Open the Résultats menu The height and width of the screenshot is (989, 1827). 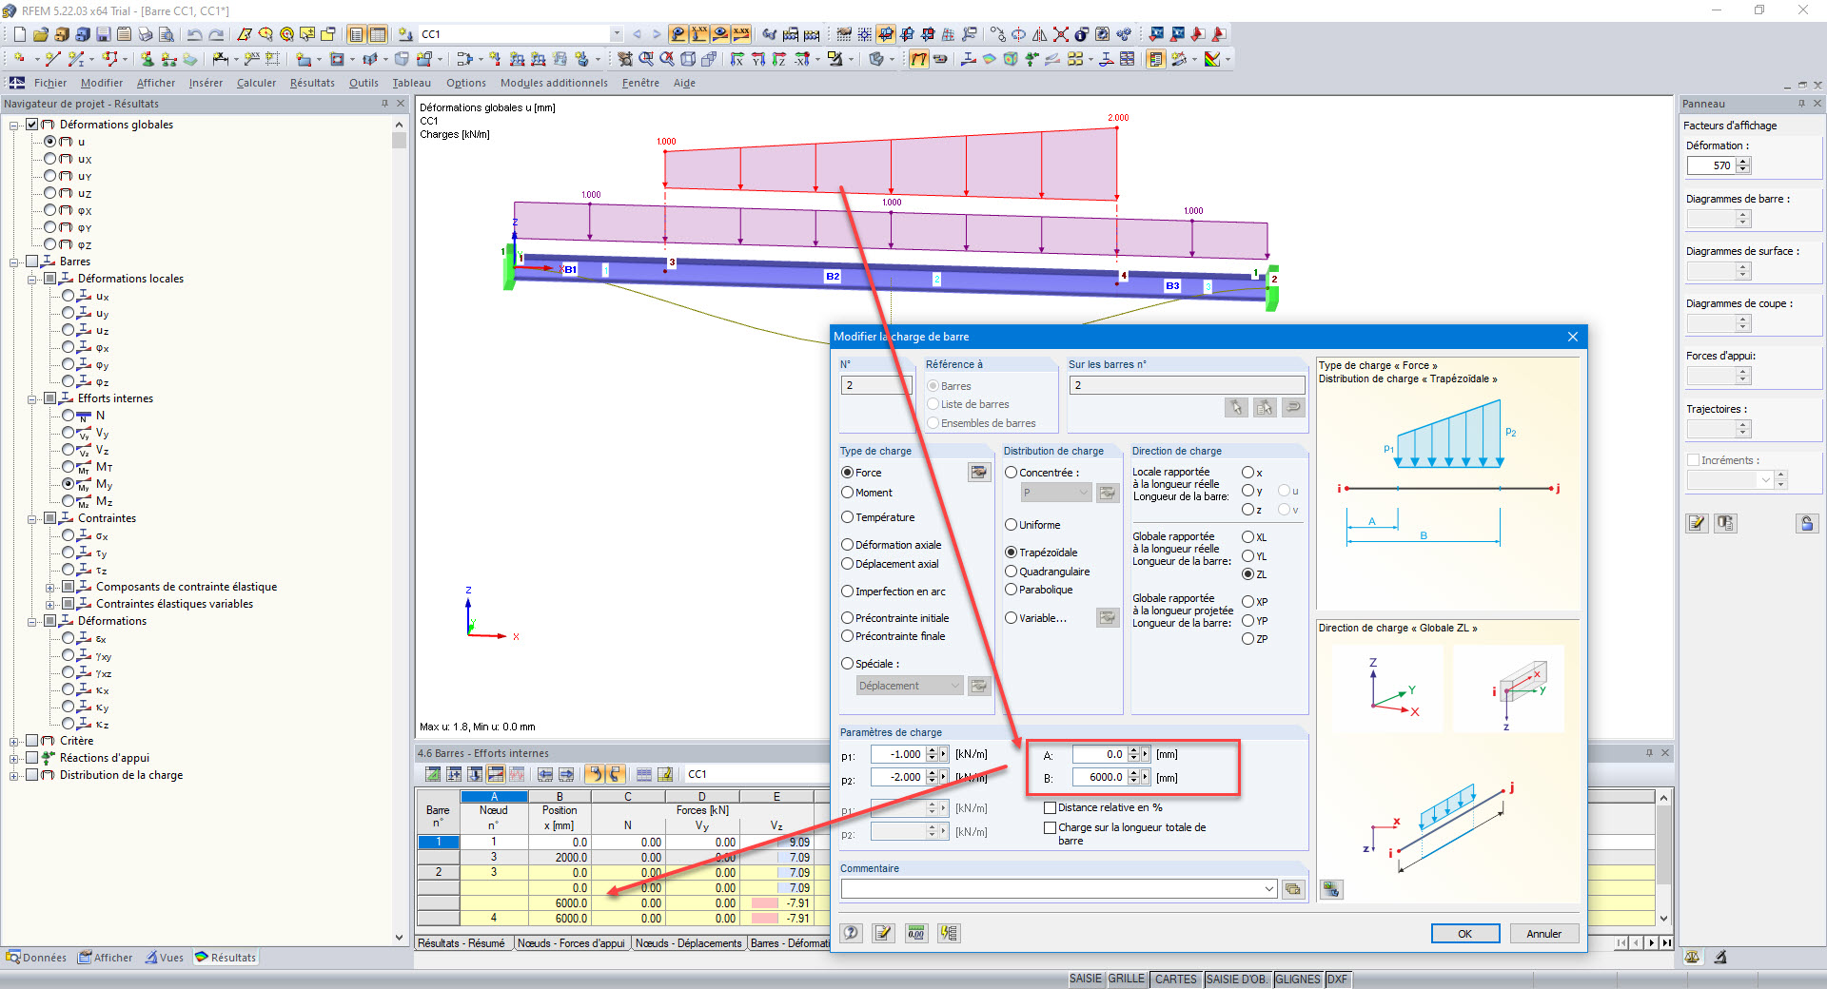(312, 83)
